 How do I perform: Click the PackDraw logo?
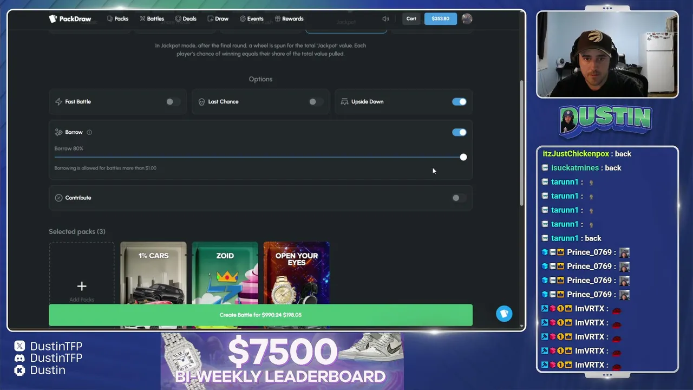(x=70, y=18)
